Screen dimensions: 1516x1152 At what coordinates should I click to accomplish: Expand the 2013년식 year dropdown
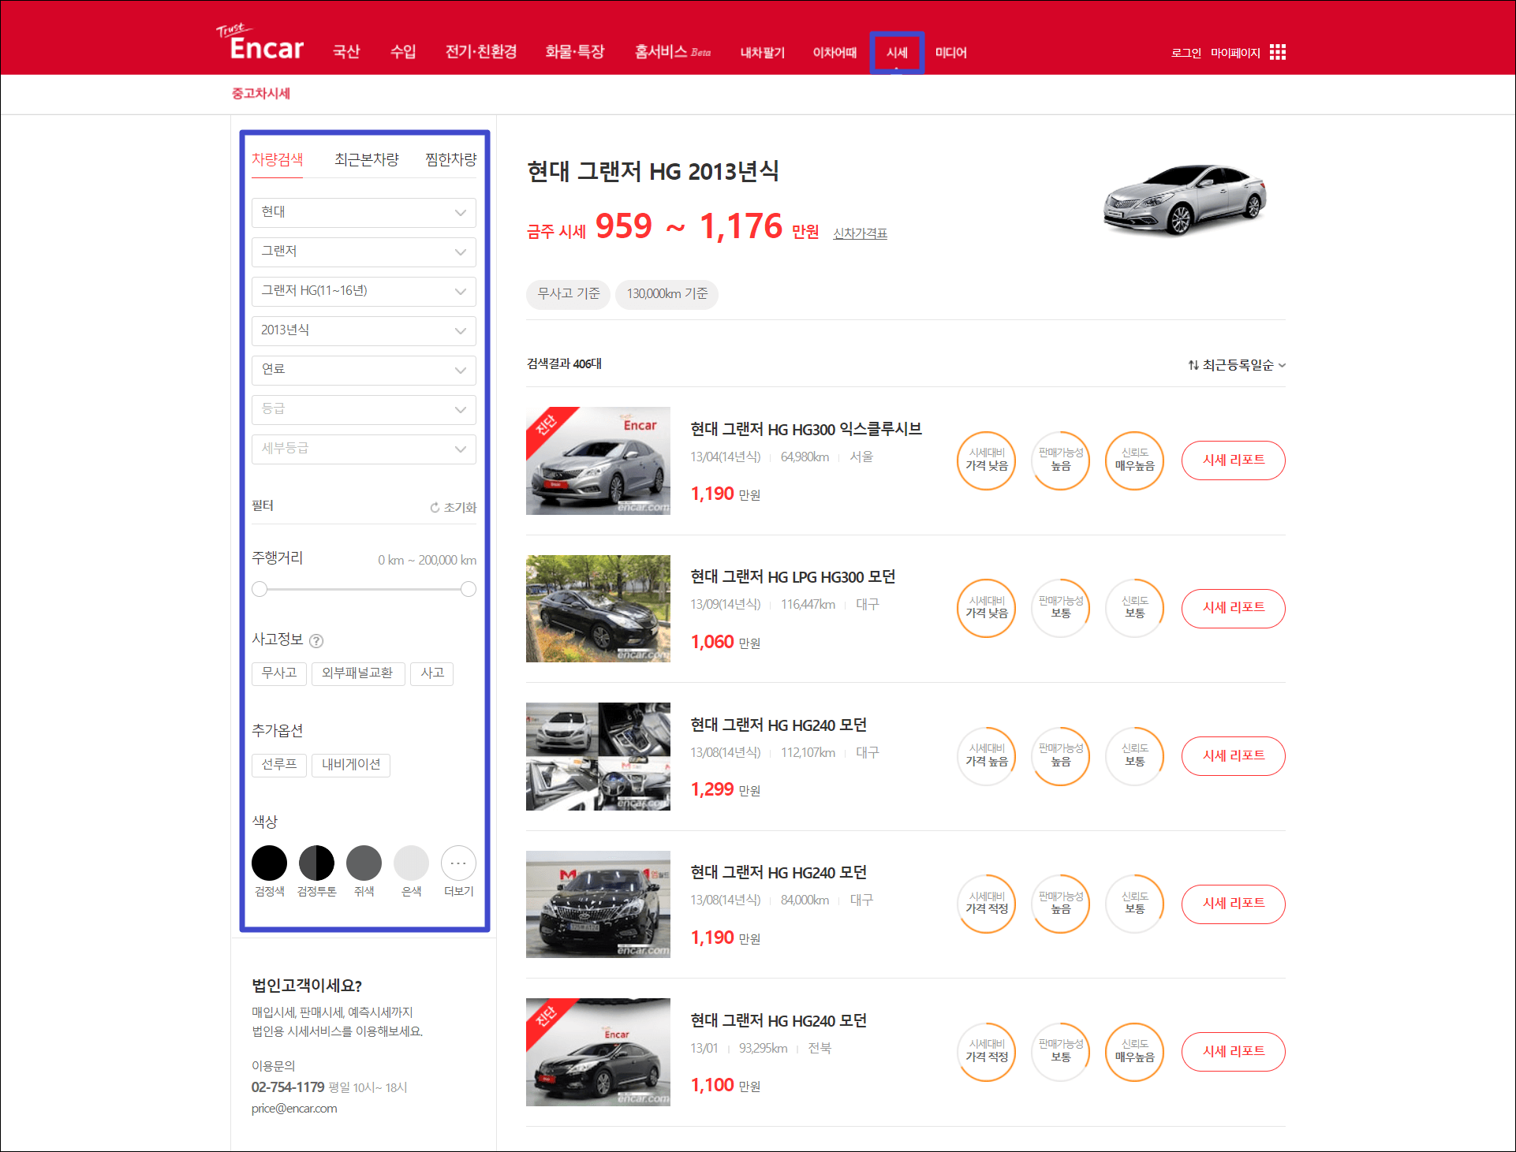[364, 330]
